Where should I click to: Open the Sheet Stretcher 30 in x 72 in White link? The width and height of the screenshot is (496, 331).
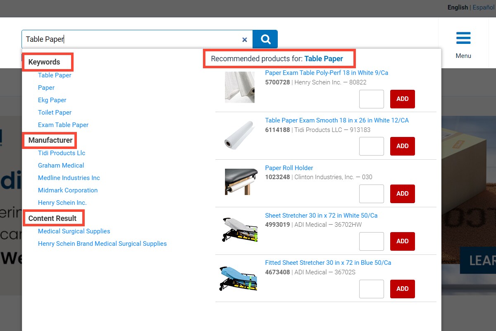coord(321,216)
